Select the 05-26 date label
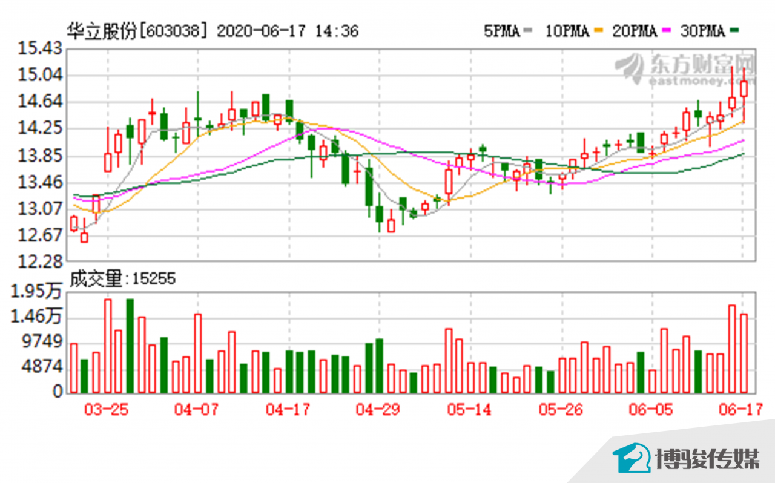 click(561, 410)
